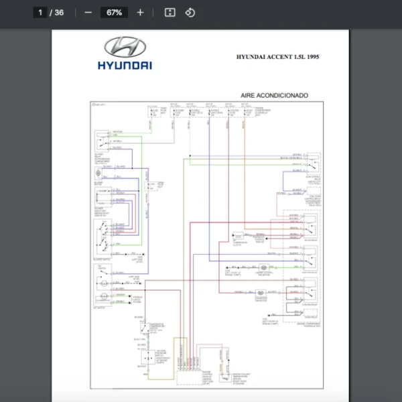Click the silver Hyundai emblem logo
The height and width of the screenshot is (402, 402).
click(125, 48)
